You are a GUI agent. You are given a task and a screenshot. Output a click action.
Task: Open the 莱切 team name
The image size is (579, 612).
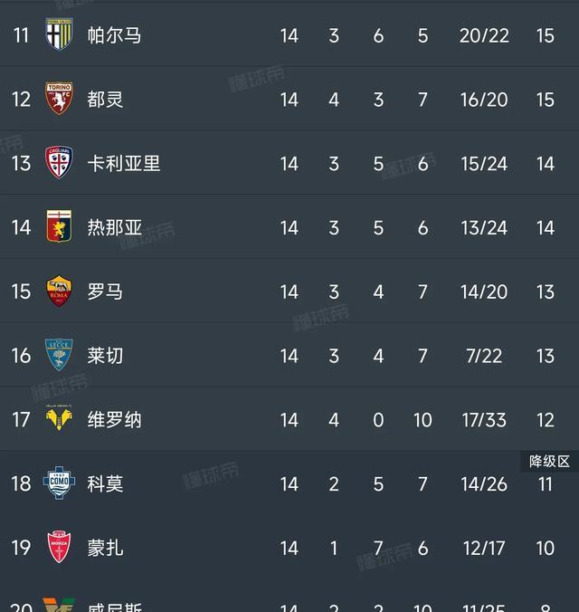(105, 356)
